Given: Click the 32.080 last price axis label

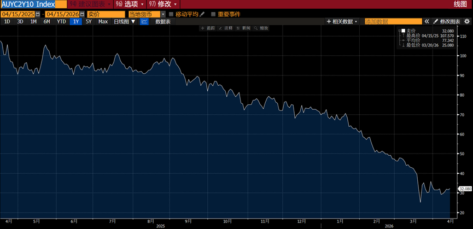Looking at the screenshot, I should pos(465,189).
